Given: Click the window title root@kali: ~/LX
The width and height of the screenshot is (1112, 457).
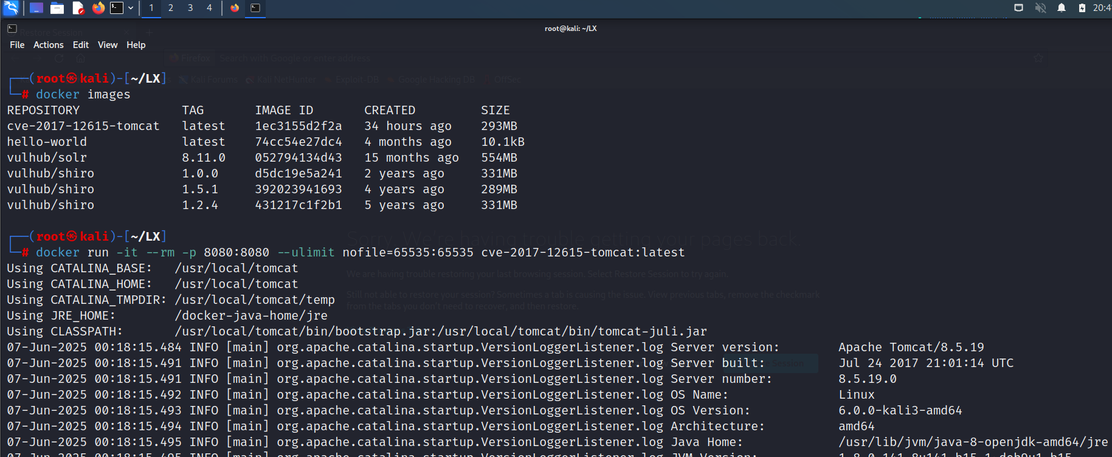Looking at the screenshot, I should [571, 29].
